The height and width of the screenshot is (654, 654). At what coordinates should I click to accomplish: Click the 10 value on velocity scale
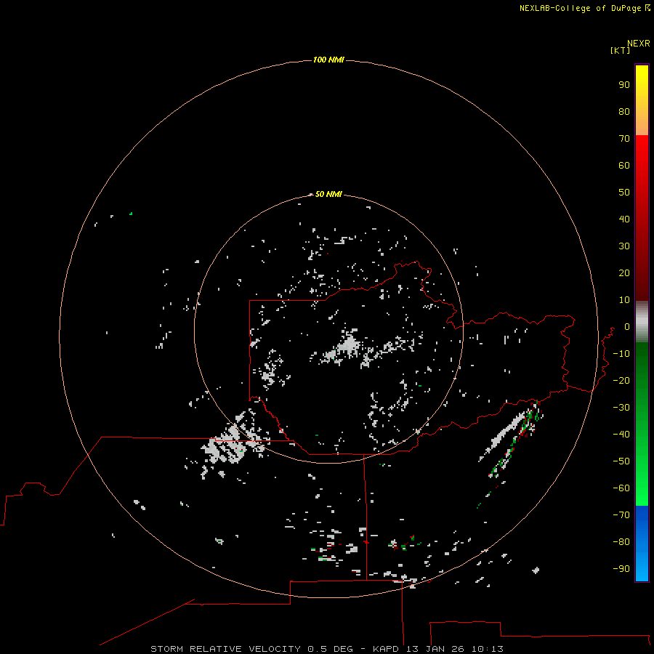pyautogui.click(x=624, y=300)
